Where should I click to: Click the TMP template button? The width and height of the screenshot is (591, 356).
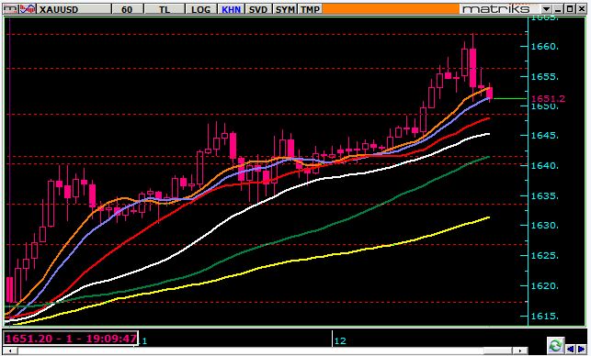310,9
